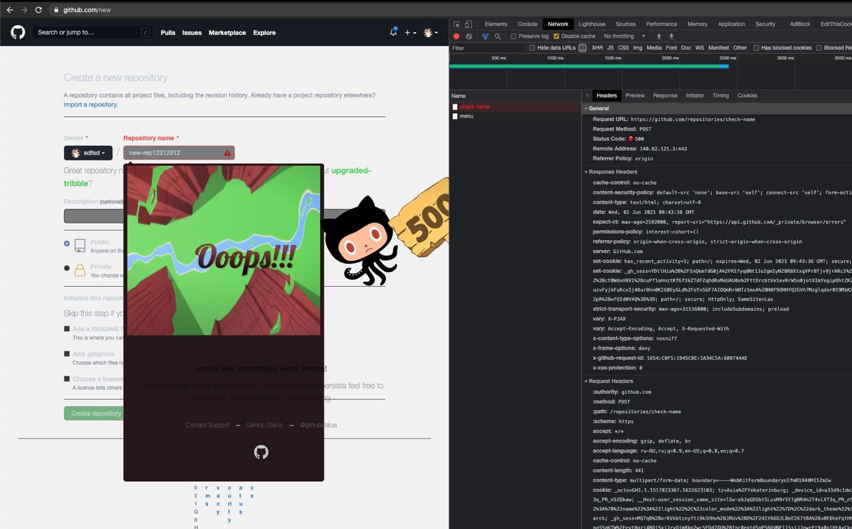Show the Timing tab of the request

(721, 96)
